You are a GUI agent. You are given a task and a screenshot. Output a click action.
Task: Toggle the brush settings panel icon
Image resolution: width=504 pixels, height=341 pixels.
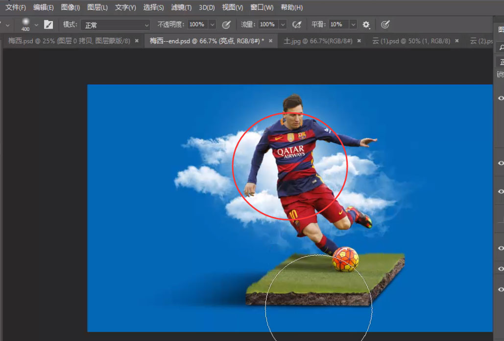tap(48, 25)
